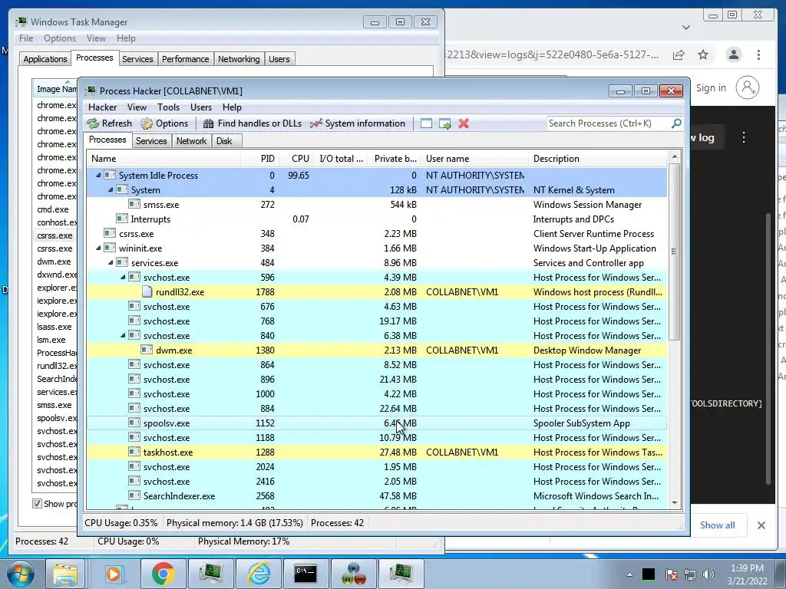Sort by the User name column header
Screen dimensions: 786x589
click(x=474, y=159)
